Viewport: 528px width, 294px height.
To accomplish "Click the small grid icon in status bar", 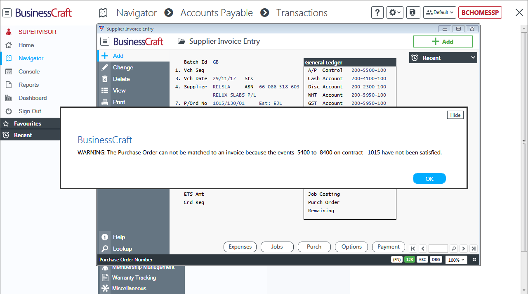I will pos(474,260).
